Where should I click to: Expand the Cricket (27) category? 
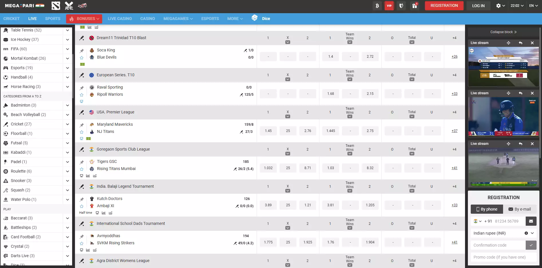[68, 124]
